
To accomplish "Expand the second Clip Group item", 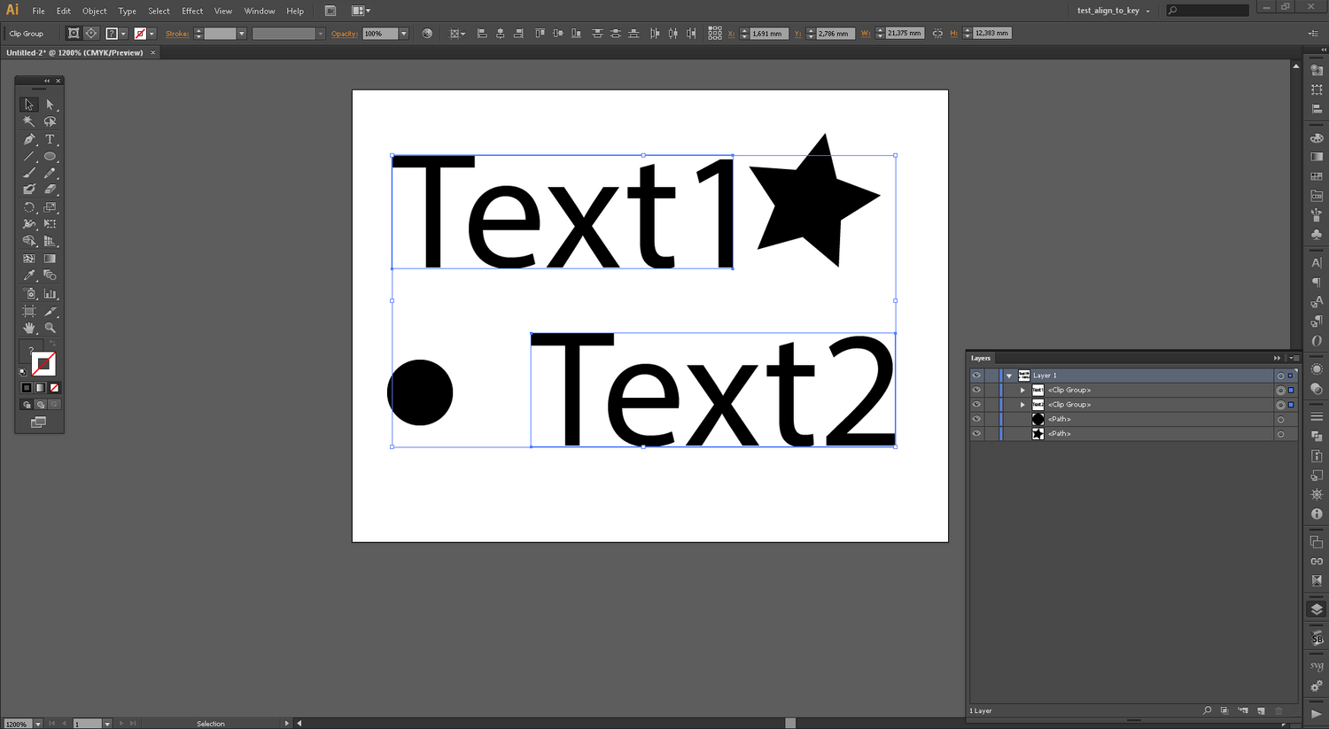I will (1022, 405).
